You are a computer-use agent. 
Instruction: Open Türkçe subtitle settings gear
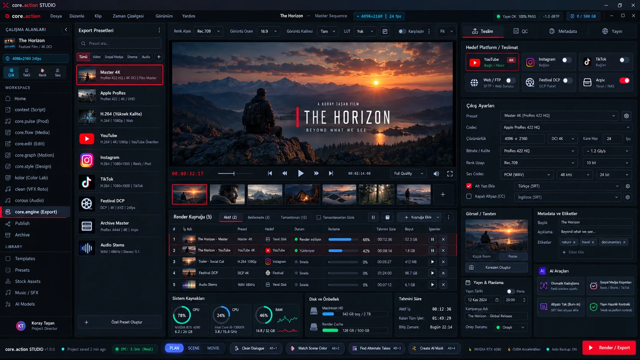627,186
